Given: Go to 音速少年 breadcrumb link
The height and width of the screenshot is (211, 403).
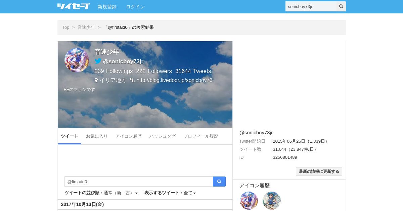Looking at the screenshot, I should pos(86,27).
